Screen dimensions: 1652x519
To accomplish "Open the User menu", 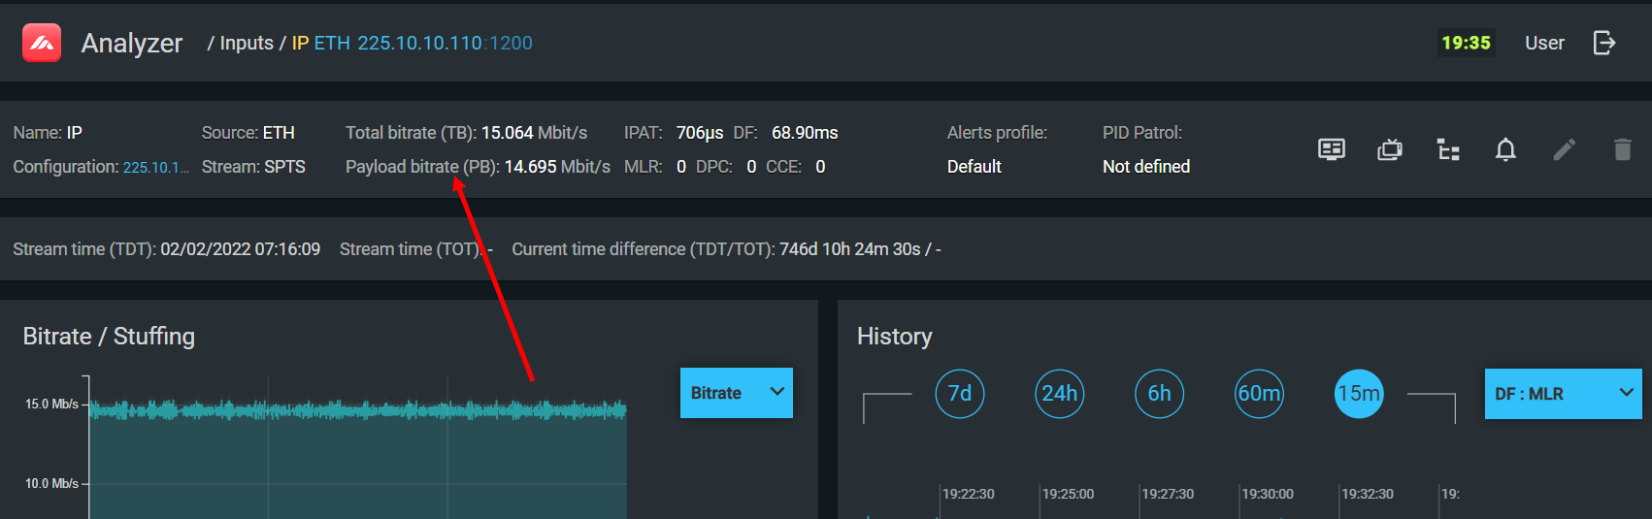I will (1543, 43).
